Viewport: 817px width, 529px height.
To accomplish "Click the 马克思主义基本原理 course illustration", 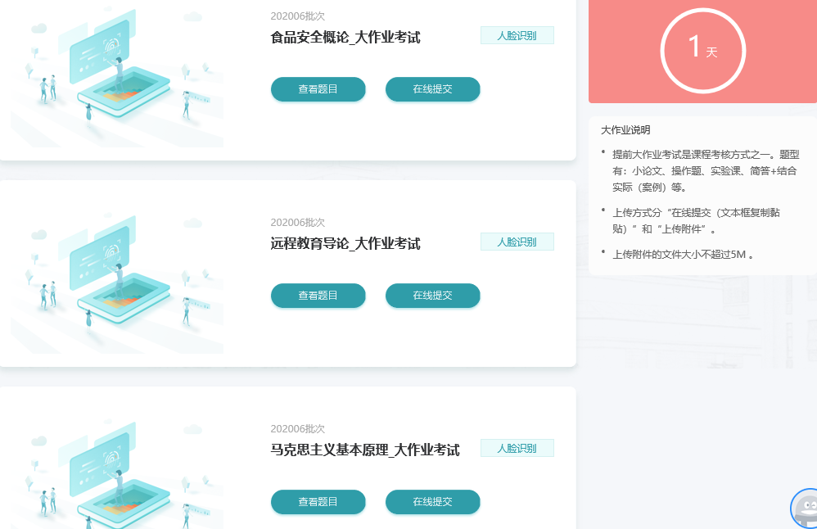I will tap(117, 472).
